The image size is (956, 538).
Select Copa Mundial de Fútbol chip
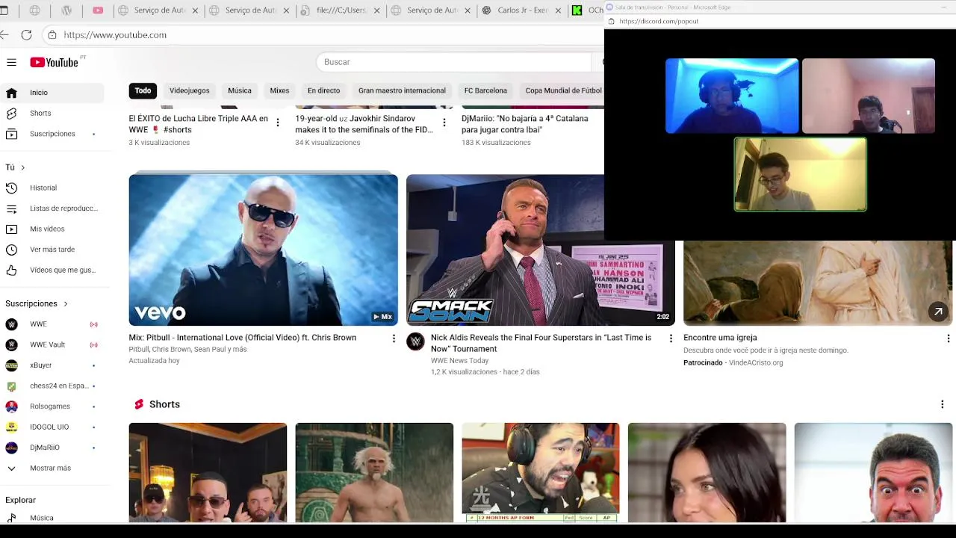[x=563, y=90]
